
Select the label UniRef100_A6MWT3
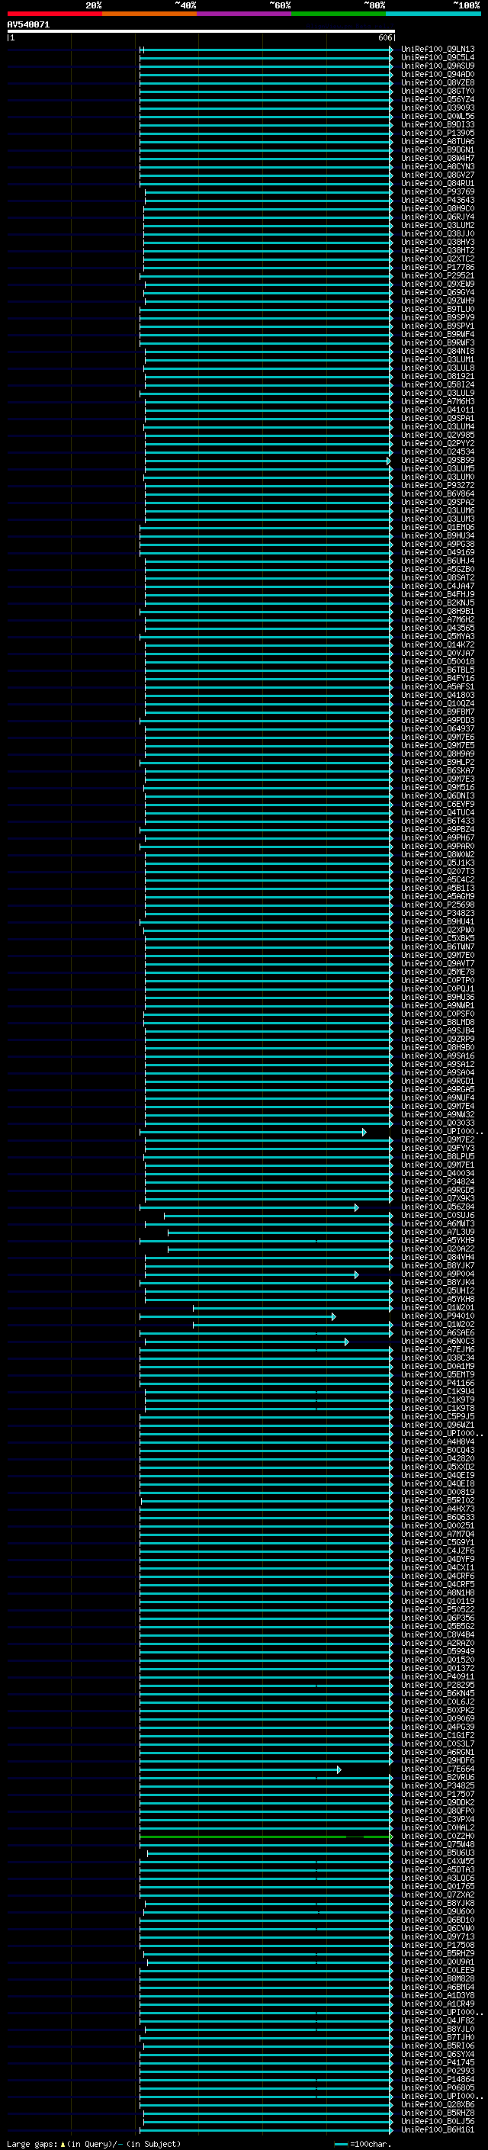coord(438,1223)
